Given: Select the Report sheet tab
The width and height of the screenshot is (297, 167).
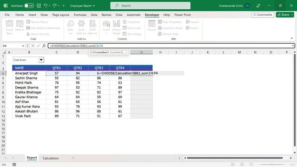Looking at the screenshot, I should (32, 158).
